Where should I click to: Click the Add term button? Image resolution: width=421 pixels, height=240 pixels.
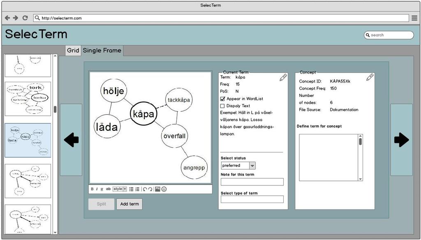130,204
